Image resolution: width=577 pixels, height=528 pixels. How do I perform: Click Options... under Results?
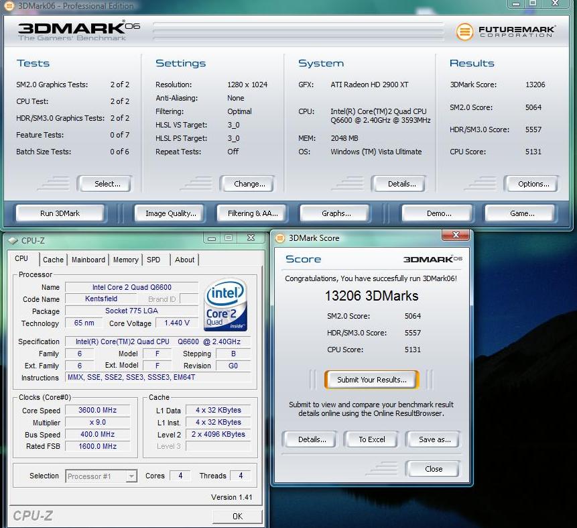(x=532, y=184)
